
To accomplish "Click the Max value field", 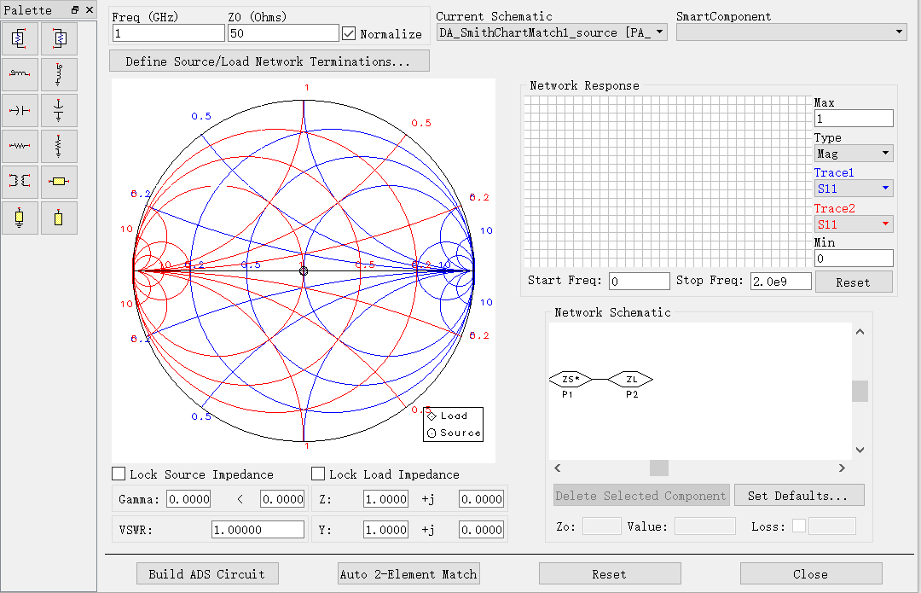I will point(854,119).
